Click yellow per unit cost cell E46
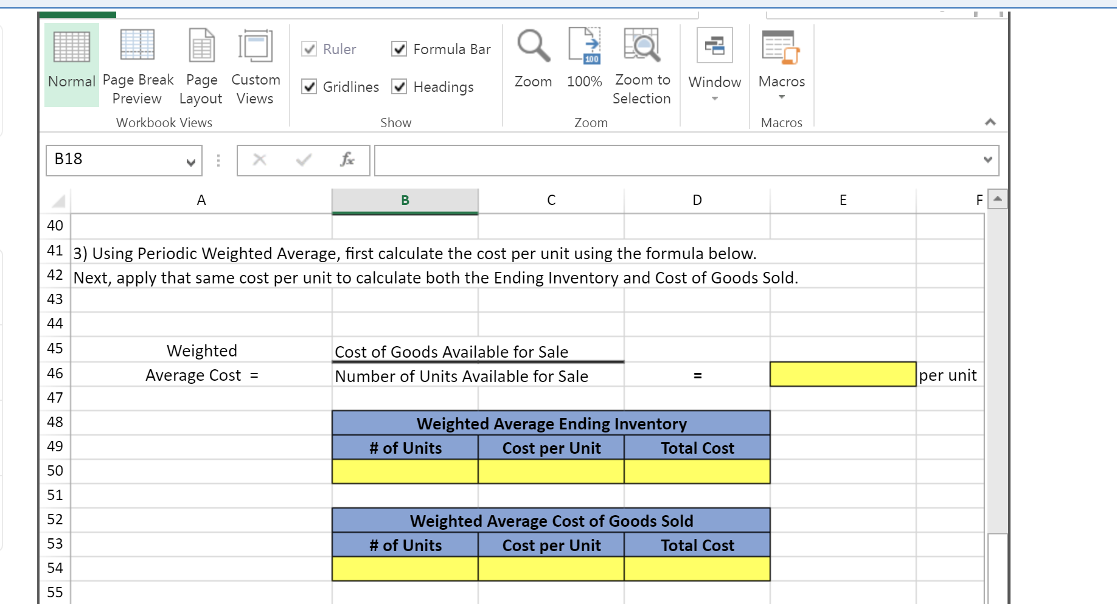Image resolution: width=1117 pixels, height=604 pixels. [x=843, y=374]
